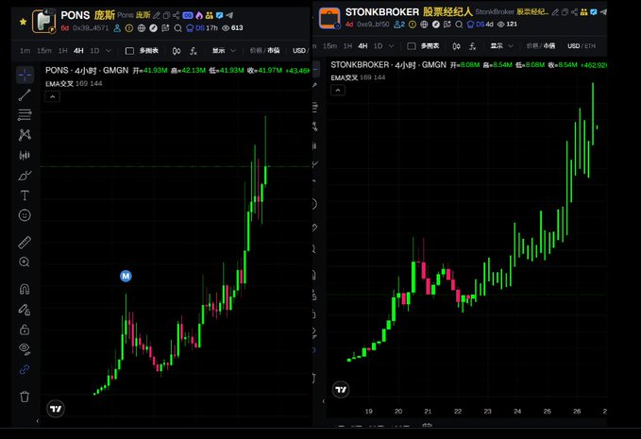
Task: Select the crosshair cursor tool
Action: (x=25, y=75)
